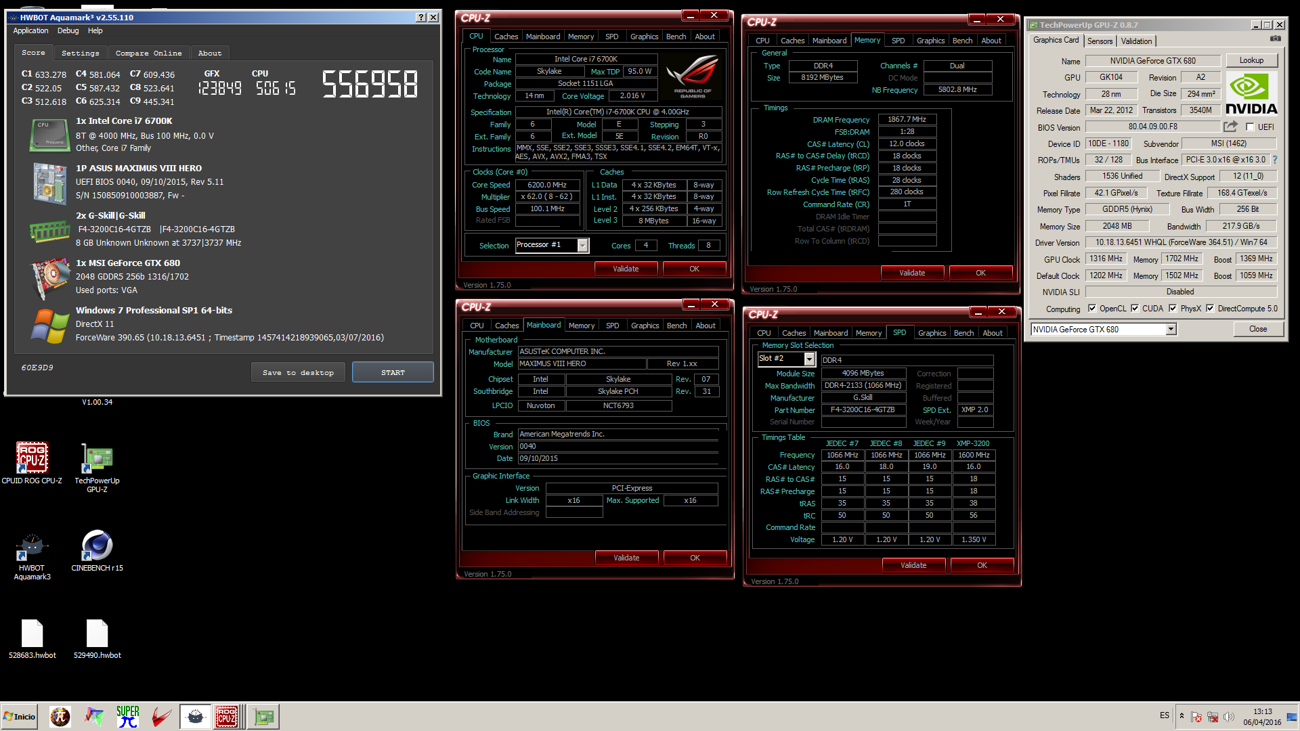Select the 528683.hwbot file on desktop

[32, 639]
